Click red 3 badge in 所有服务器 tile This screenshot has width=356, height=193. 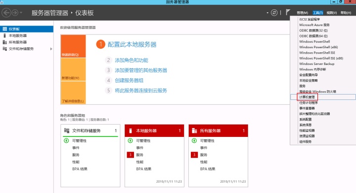tap(194, 155)
